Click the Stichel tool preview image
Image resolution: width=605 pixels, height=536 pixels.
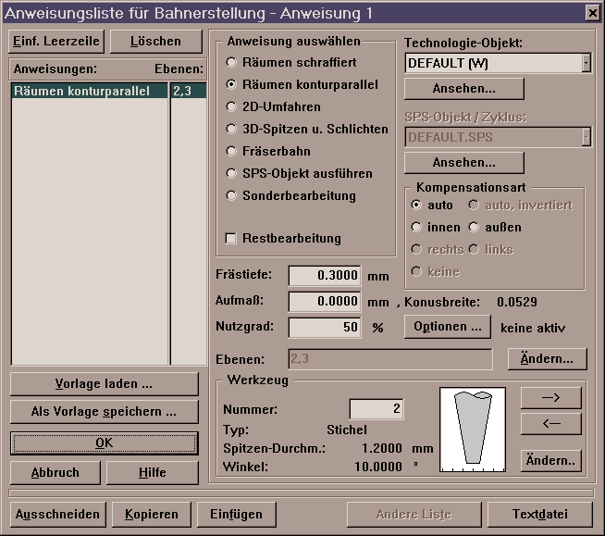(x=474, y=425)
